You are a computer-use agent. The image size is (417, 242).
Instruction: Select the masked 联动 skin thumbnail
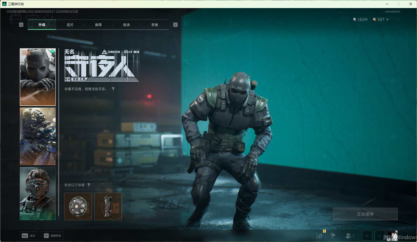point(38,77)
